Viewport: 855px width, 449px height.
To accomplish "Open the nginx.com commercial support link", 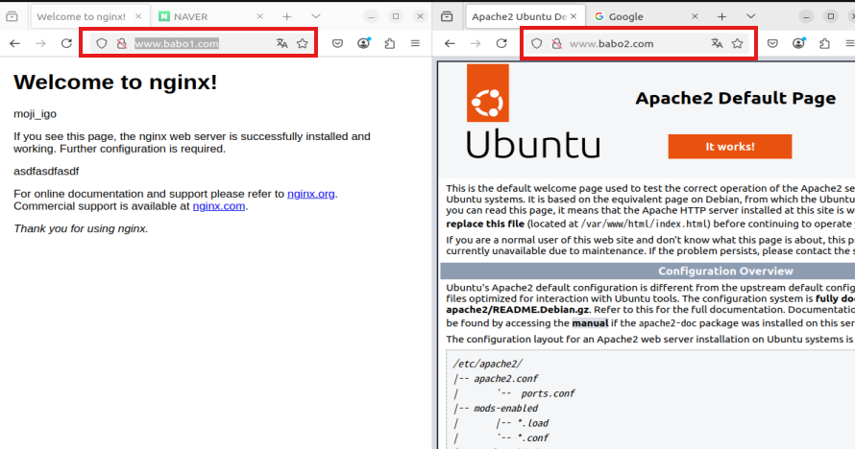I will click(219, 206).
